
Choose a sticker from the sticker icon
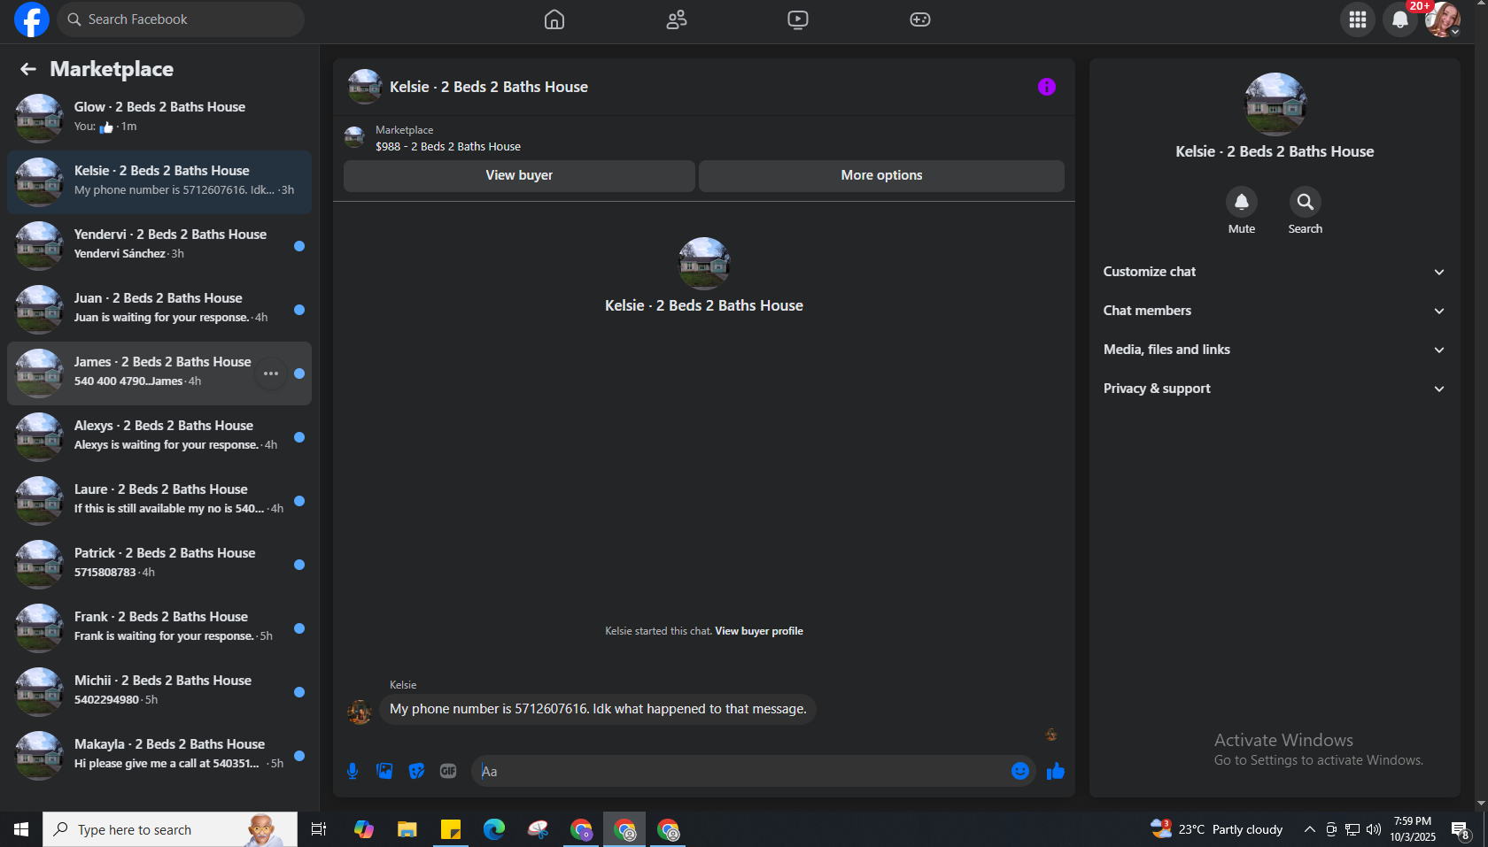coord(416,771)
